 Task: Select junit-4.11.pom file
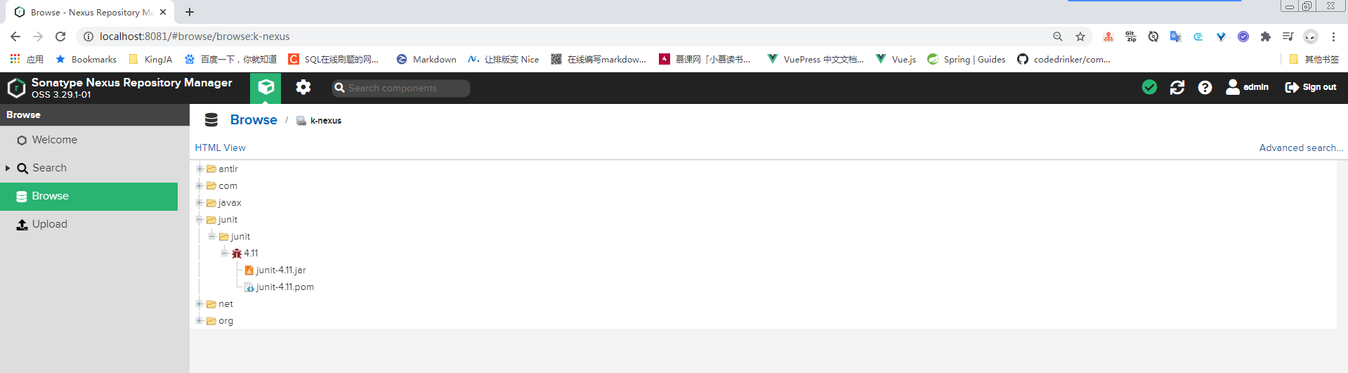point(285,287)
